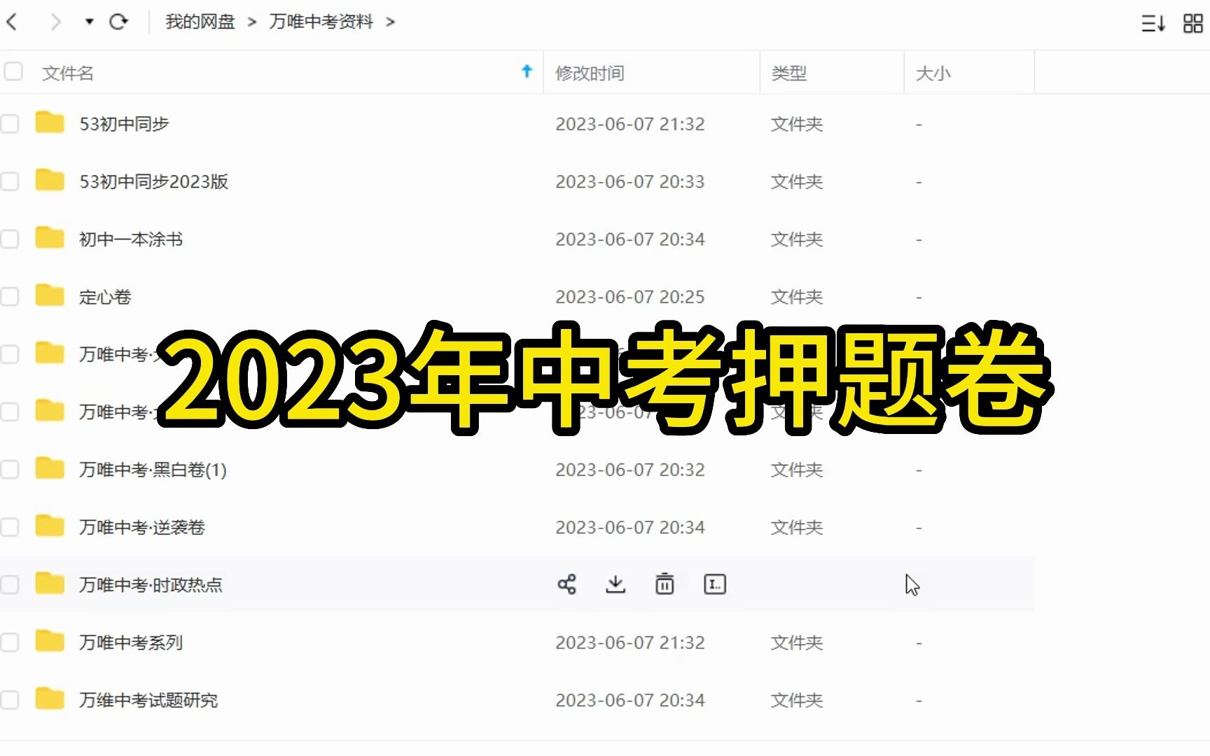Check the box for 万唯中考·时政热点
Viewport: 1210px width, 756px height.
coord(10,584)
